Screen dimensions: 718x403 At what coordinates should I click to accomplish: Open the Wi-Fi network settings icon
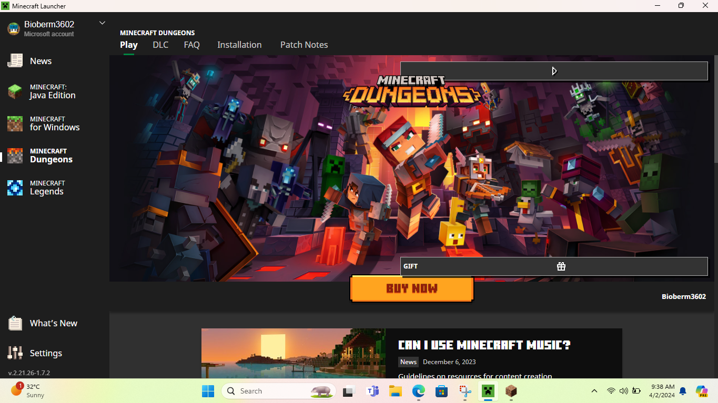tap(611, 391)
